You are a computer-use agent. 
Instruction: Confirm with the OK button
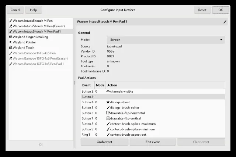[221, 10]
